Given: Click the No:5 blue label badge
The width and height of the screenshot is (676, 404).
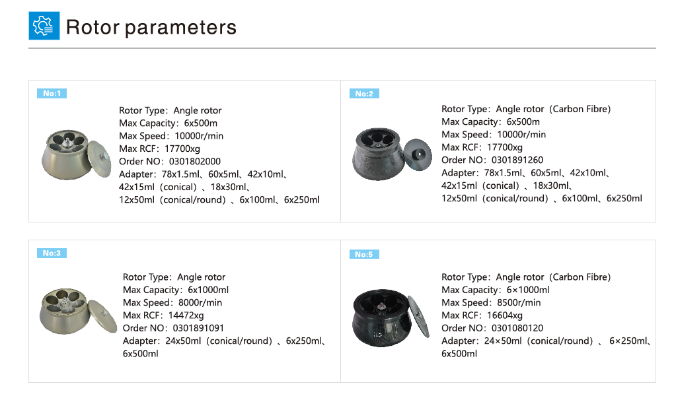Looking at the screenshot, I should click(x=363, y=254).
